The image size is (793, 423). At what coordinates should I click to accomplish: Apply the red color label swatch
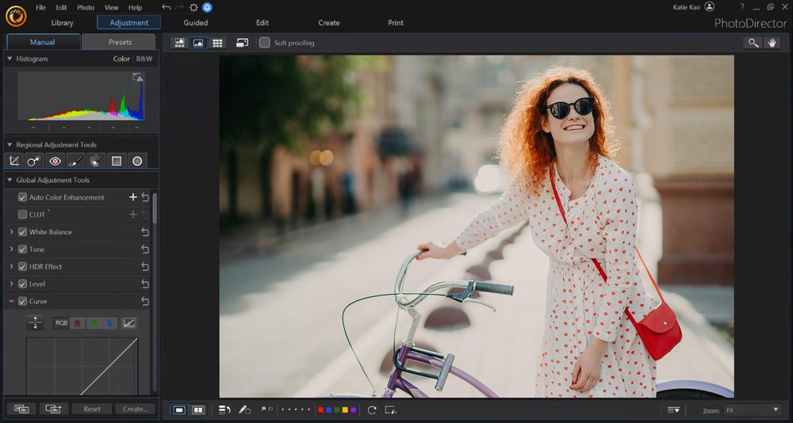320,410
